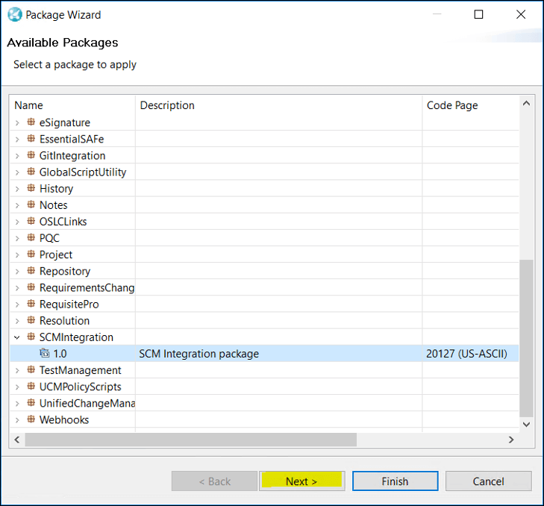Viewport: 544px width, 506px height.
Task: Click the SCMIntegration package icon
Action: point(31,337)
